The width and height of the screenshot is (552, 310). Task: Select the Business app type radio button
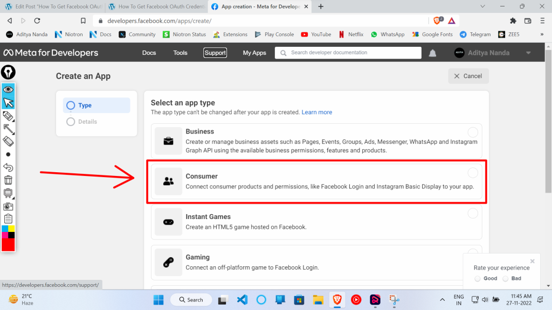(473, 132)
